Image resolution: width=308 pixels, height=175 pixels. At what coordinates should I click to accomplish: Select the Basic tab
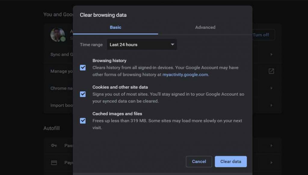click(115, 27)
